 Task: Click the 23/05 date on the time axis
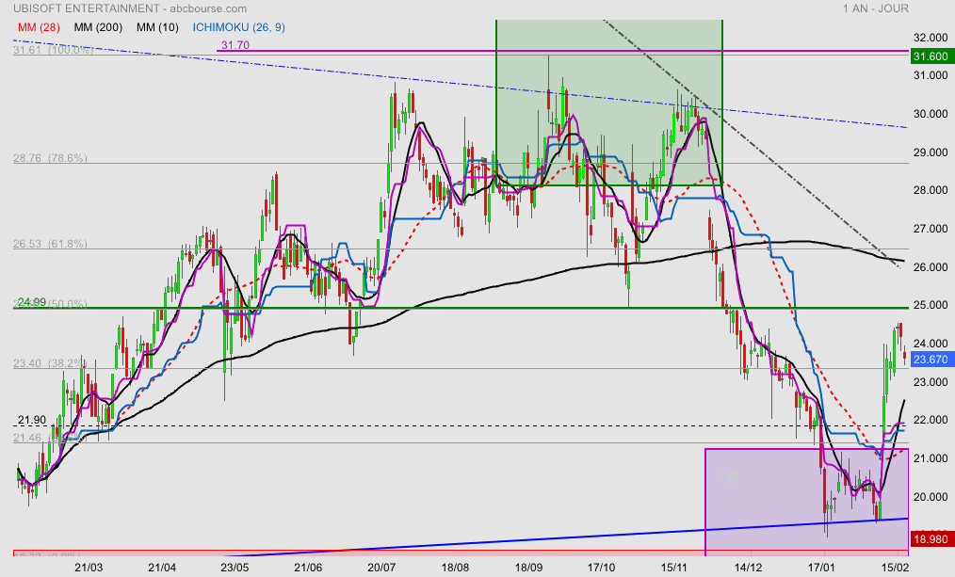pyautogui.click(x=235, y=568)
